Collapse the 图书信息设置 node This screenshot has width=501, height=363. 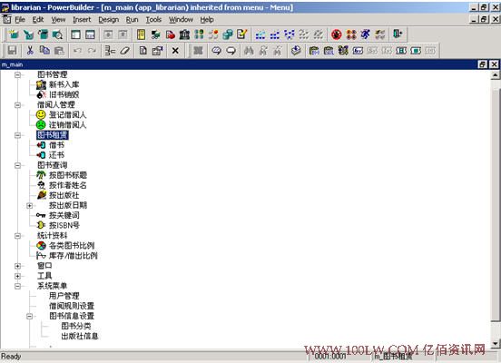point(29,316)
